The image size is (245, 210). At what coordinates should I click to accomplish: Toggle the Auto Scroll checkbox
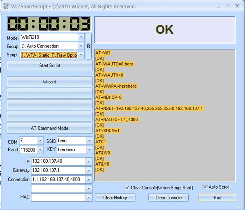pos(205,187)
